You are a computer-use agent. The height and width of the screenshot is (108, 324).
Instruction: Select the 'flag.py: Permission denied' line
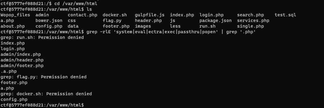44,77
